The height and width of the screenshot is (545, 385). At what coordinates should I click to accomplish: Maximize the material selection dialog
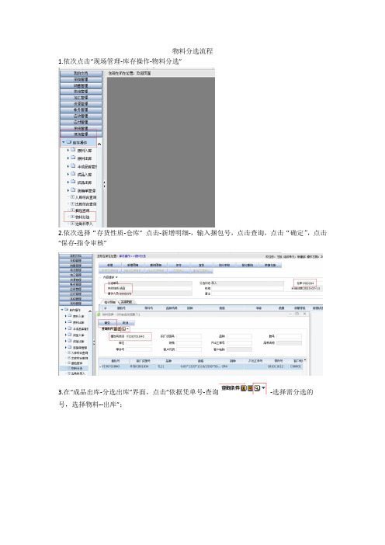(x=297, y=314)
